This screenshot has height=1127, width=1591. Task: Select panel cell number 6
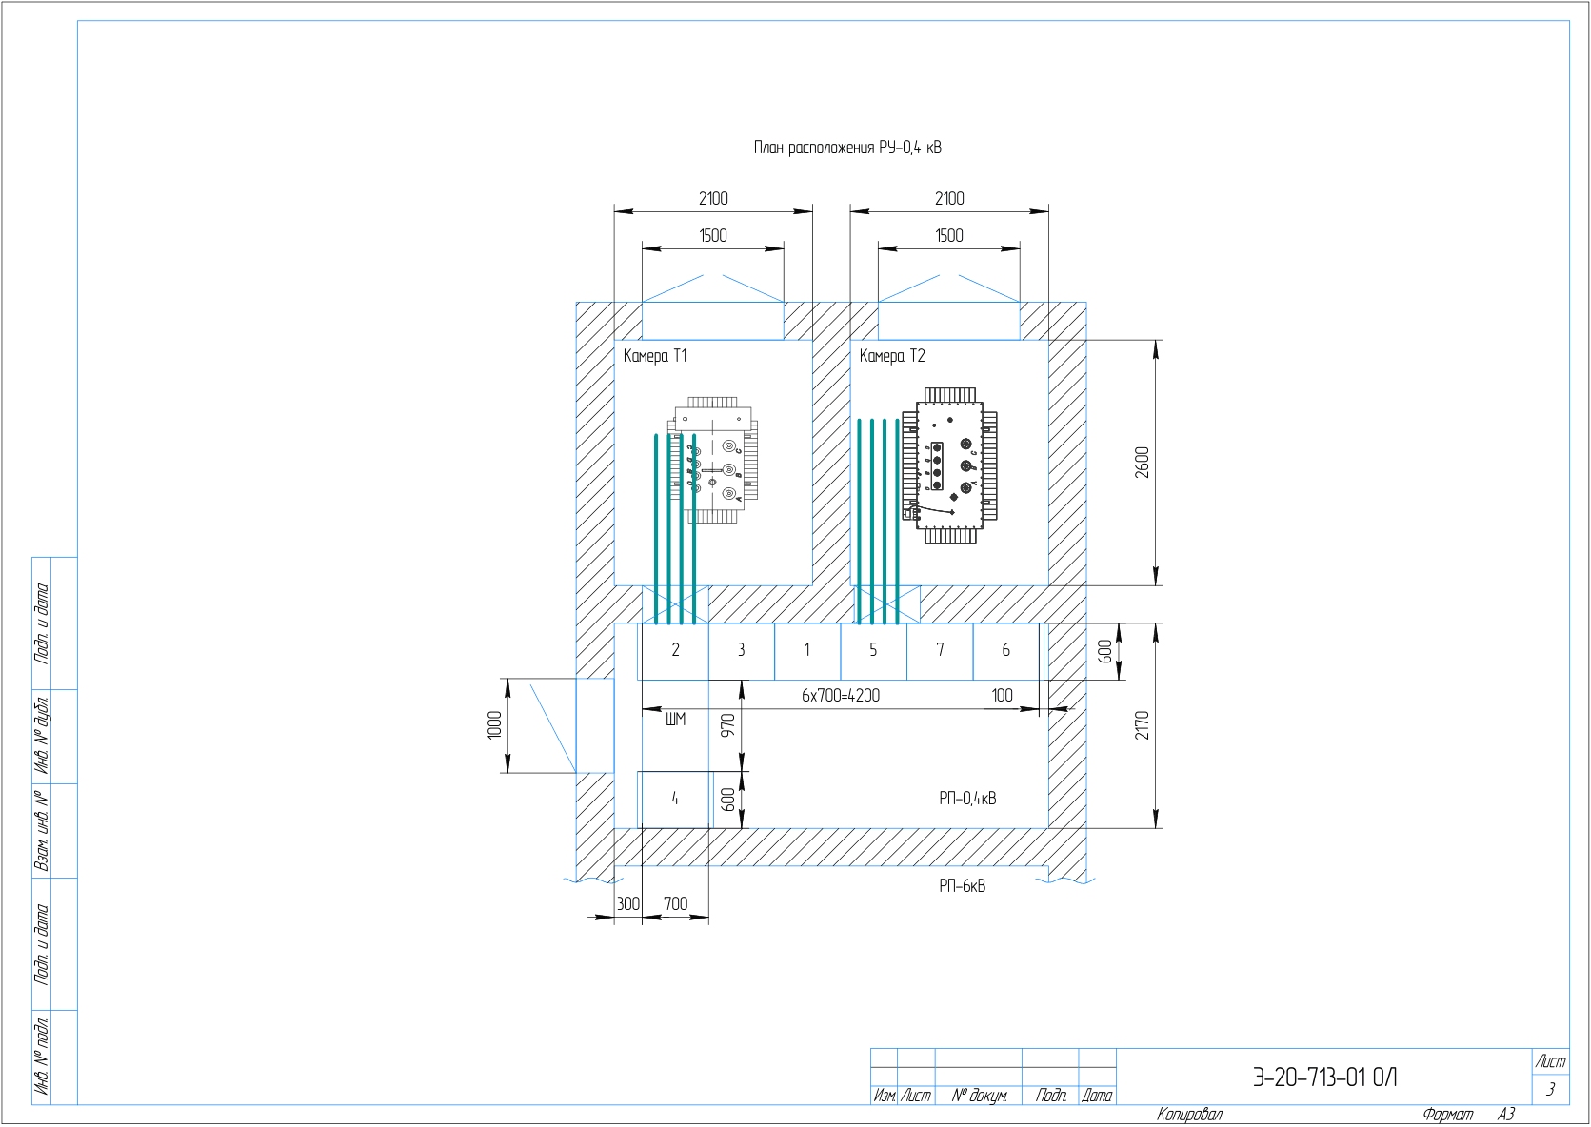coord(1005,651)
